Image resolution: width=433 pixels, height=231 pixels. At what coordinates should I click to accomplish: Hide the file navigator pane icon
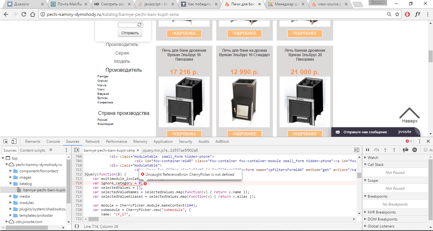tap(76, 150)
